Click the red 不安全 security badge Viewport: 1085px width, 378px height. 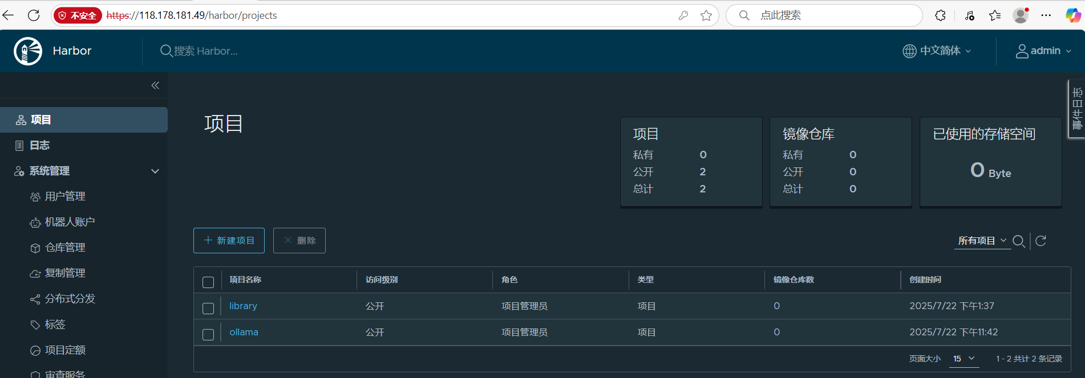78,15
